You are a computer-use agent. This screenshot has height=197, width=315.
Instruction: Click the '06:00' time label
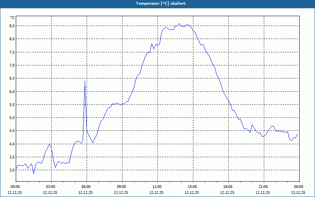click(x=86, y=187)
